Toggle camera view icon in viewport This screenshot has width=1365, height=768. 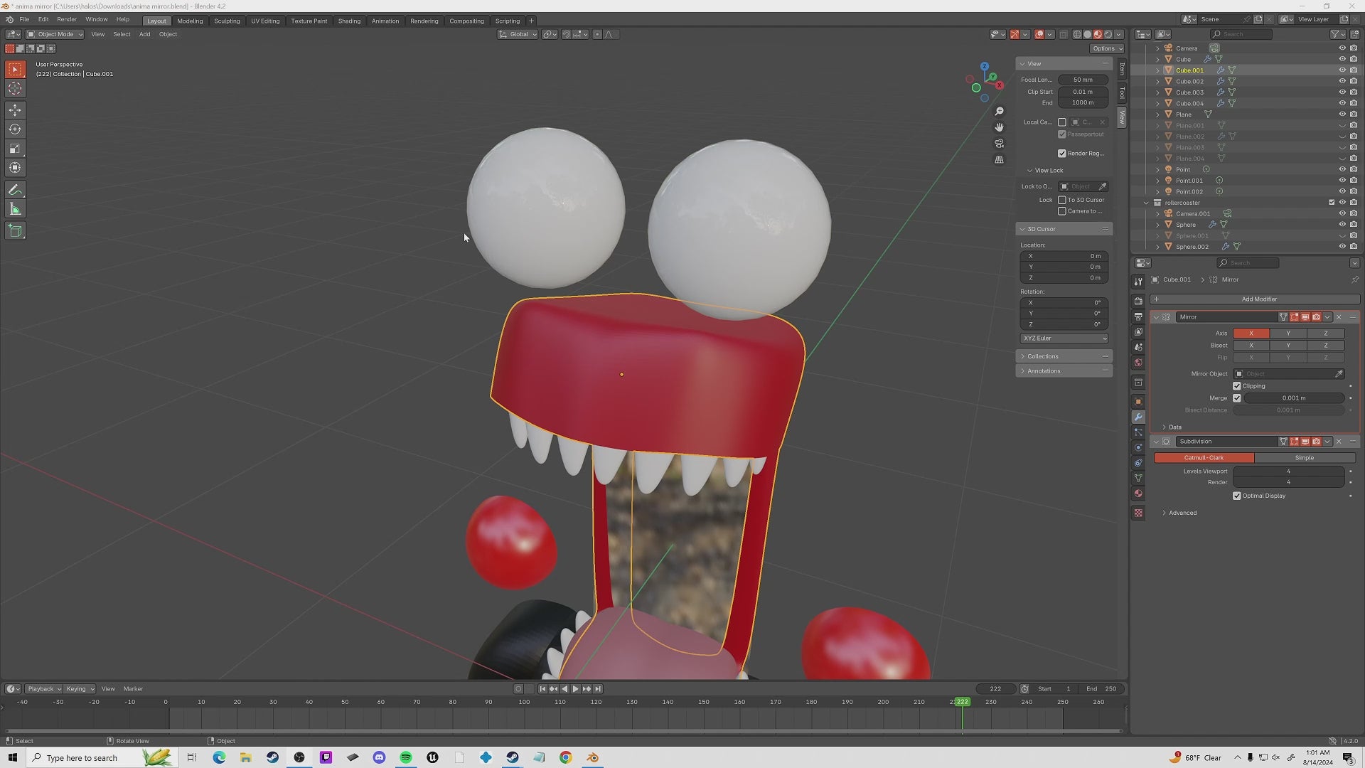point(999,144)
